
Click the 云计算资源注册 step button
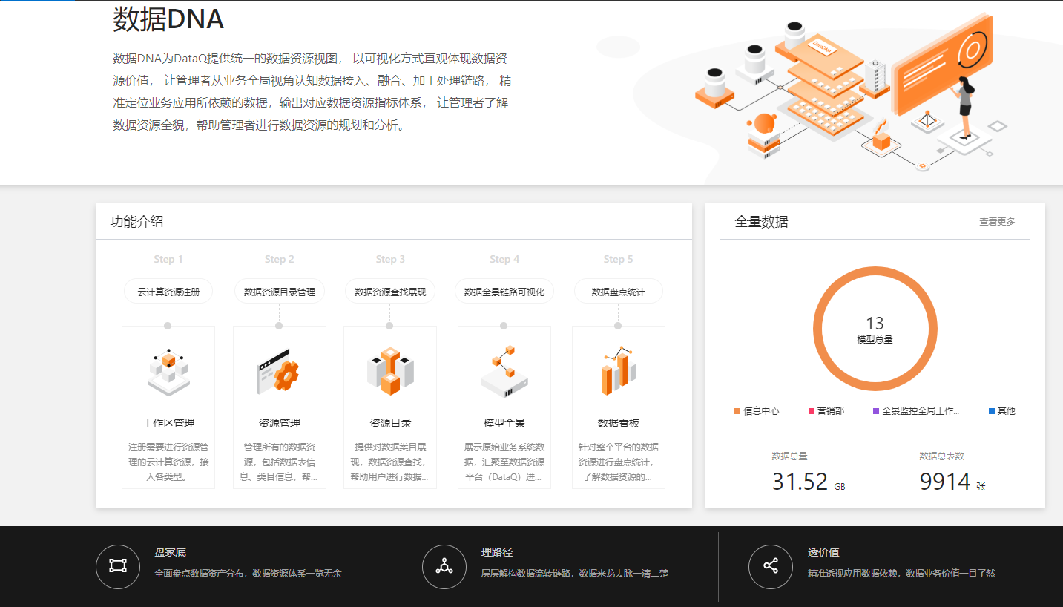(x=168, y=291)
